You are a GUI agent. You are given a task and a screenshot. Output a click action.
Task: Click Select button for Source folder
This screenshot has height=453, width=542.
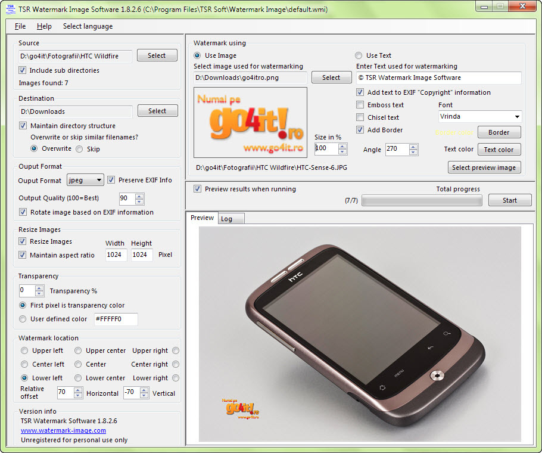[x=157, y=55]
